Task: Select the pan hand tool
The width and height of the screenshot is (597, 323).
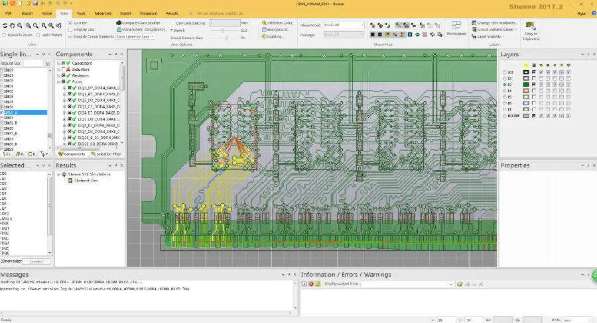Action: 12,25
